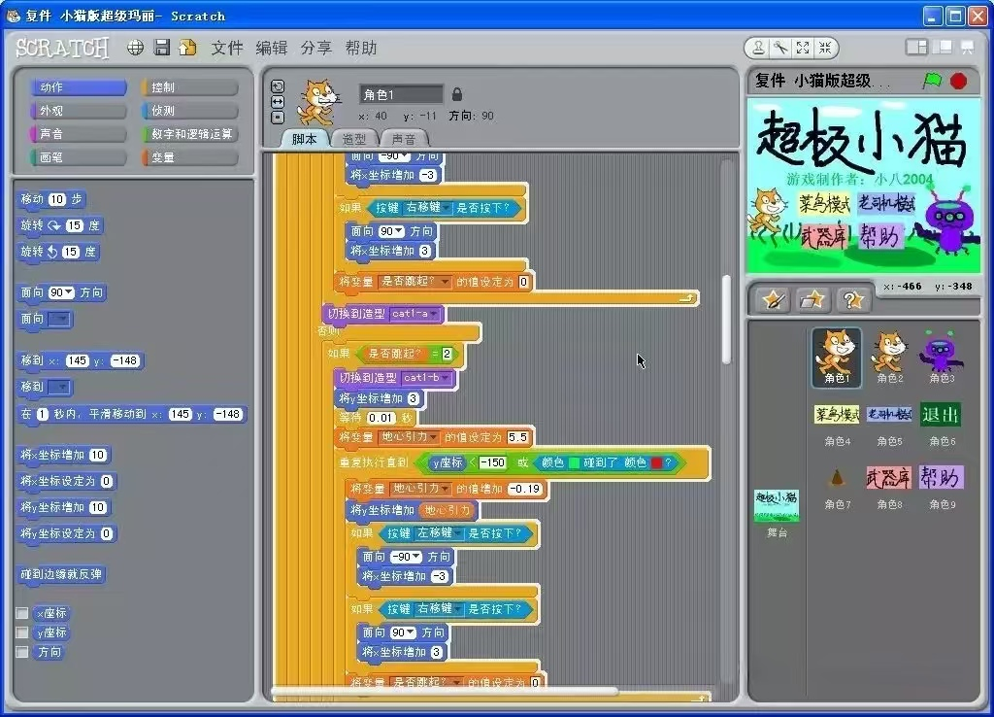The height and width of the screenshot is (717, 994).
Task: Open dropdown of palette 移到 empty block
Action: click(x=59, y=387)
